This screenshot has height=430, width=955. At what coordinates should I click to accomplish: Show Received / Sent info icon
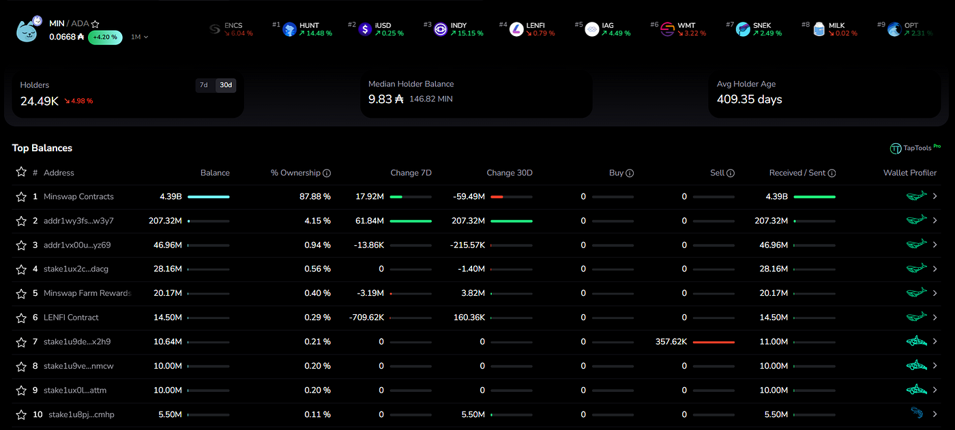[832, 173]
